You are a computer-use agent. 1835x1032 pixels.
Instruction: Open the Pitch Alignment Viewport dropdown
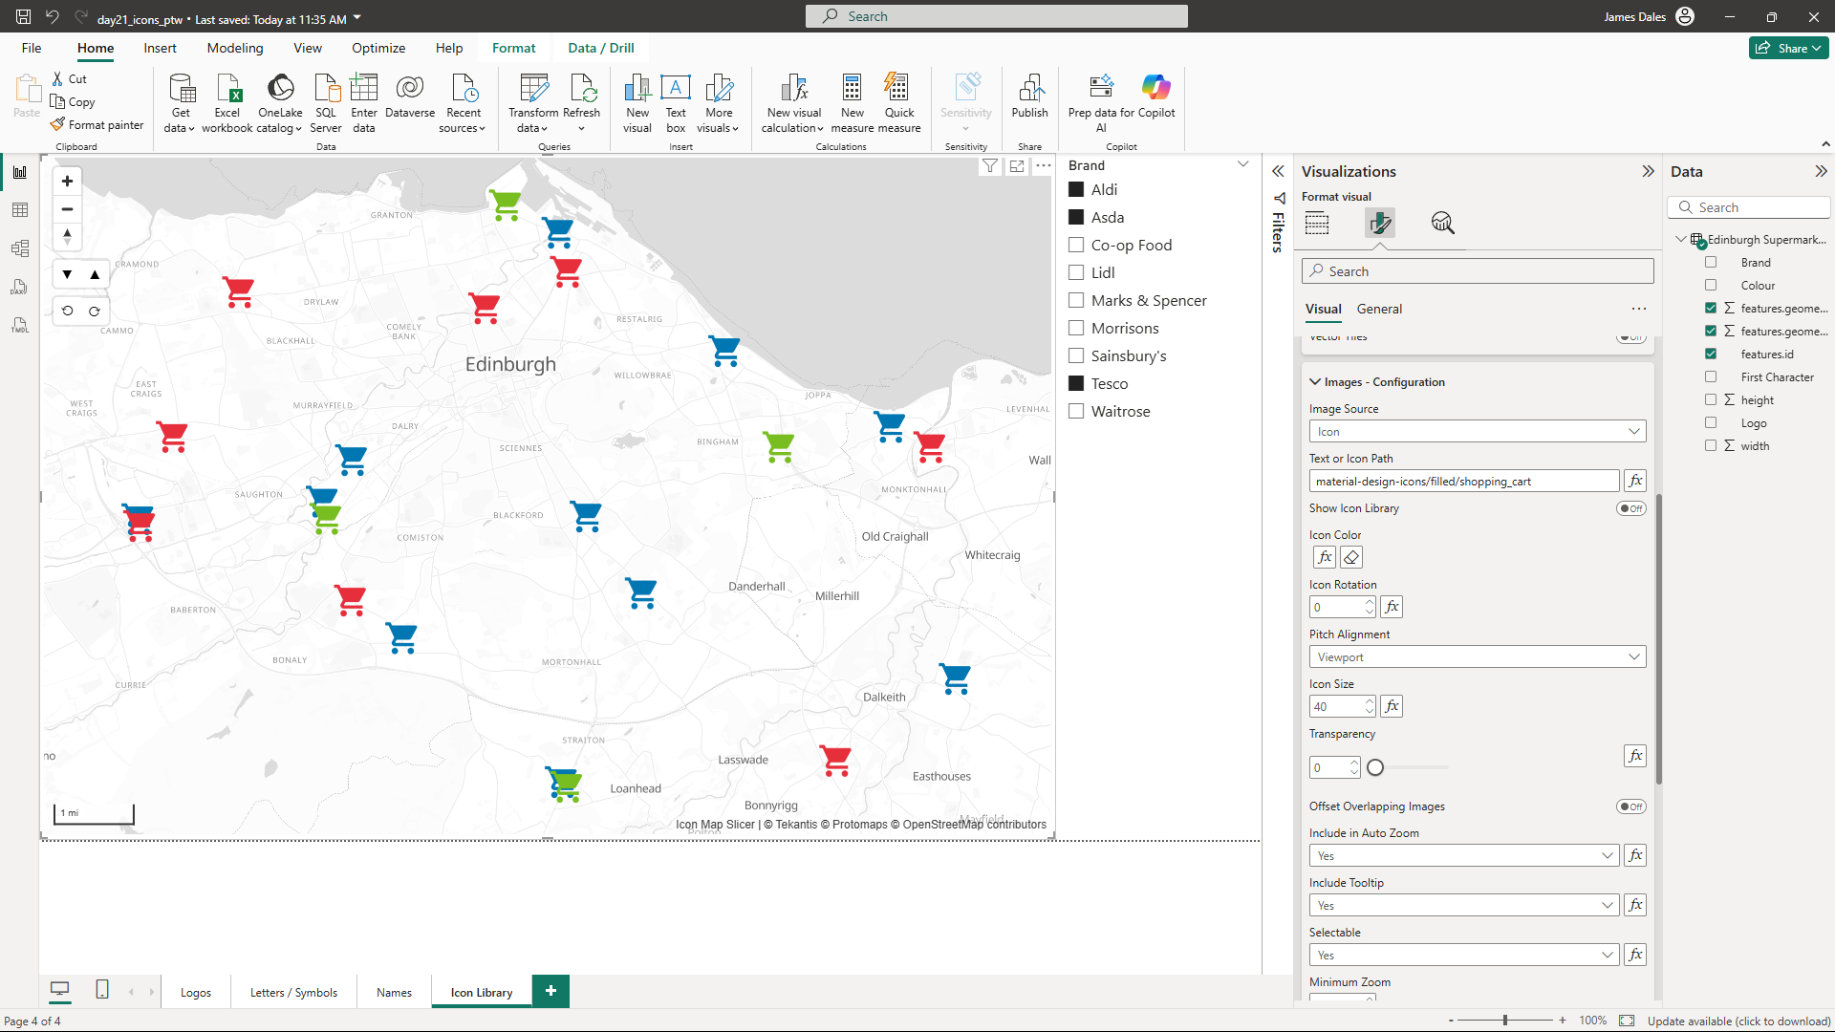click(x=1477, y=657)
